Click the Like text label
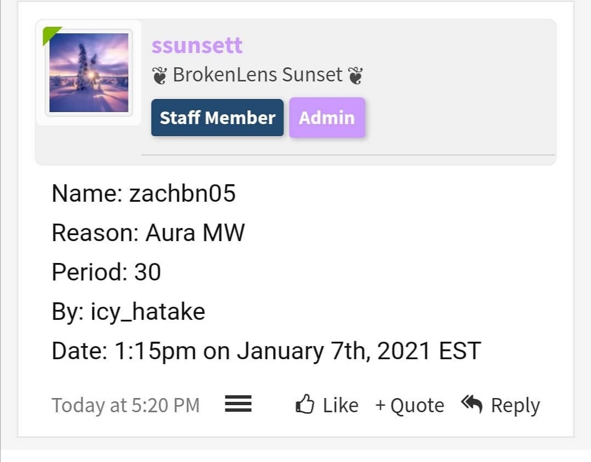This screenshot has height=462, width=591. (x=340, y=406)
